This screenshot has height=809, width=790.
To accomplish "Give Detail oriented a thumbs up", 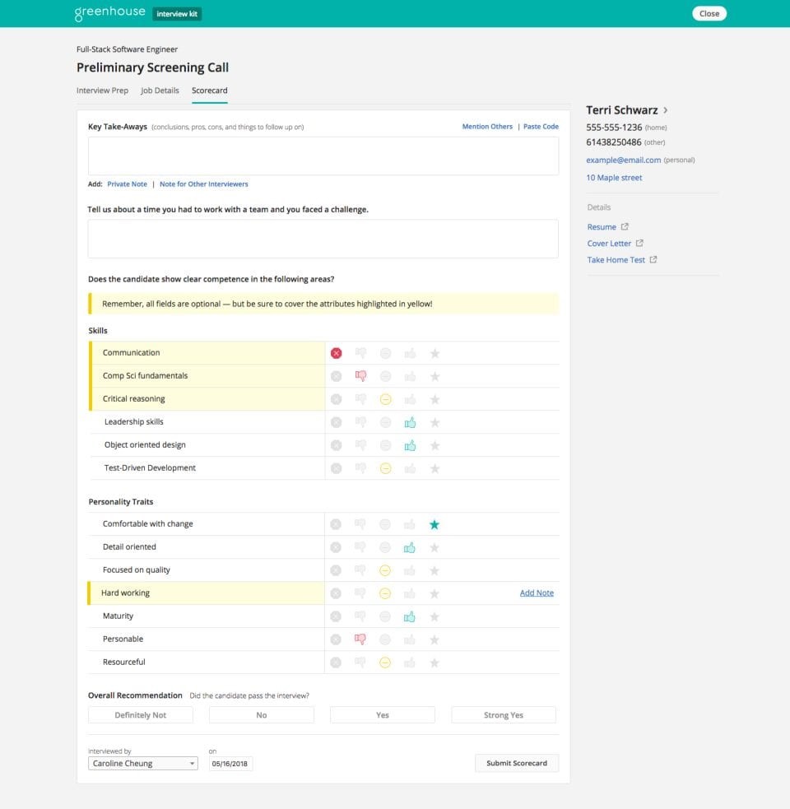I will coord(410,546).
